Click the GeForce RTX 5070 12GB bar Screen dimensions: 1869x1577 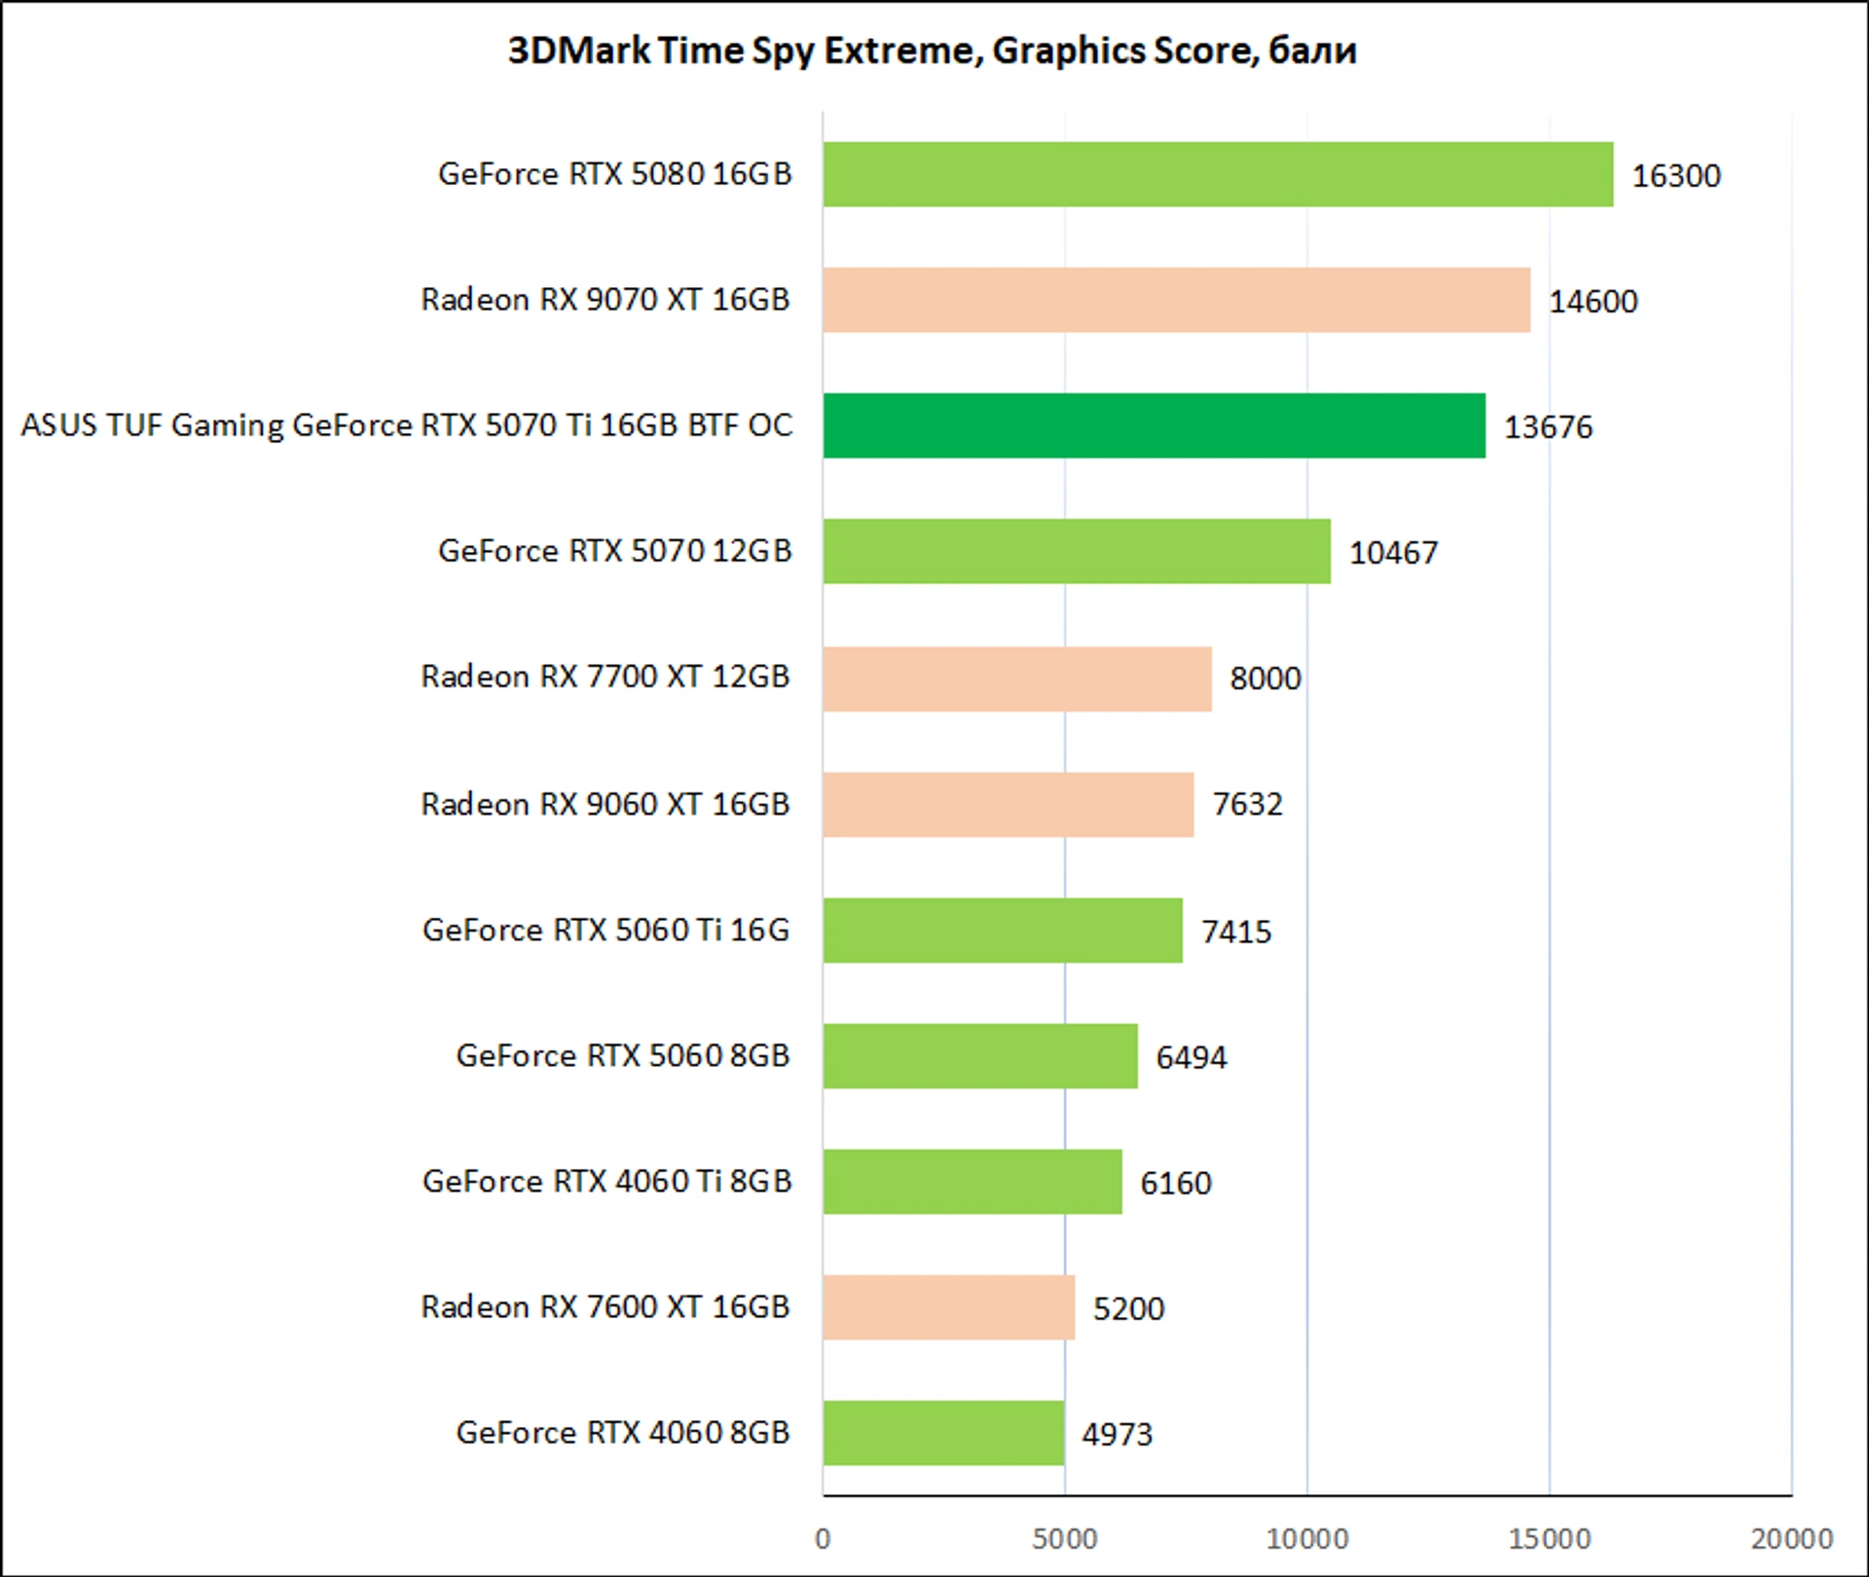(x=1077, y=551)
